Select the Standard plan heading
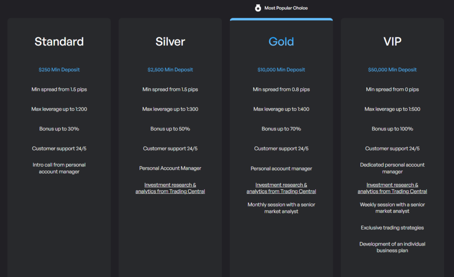This screenshot has width=454, height=277. point(59,42)
